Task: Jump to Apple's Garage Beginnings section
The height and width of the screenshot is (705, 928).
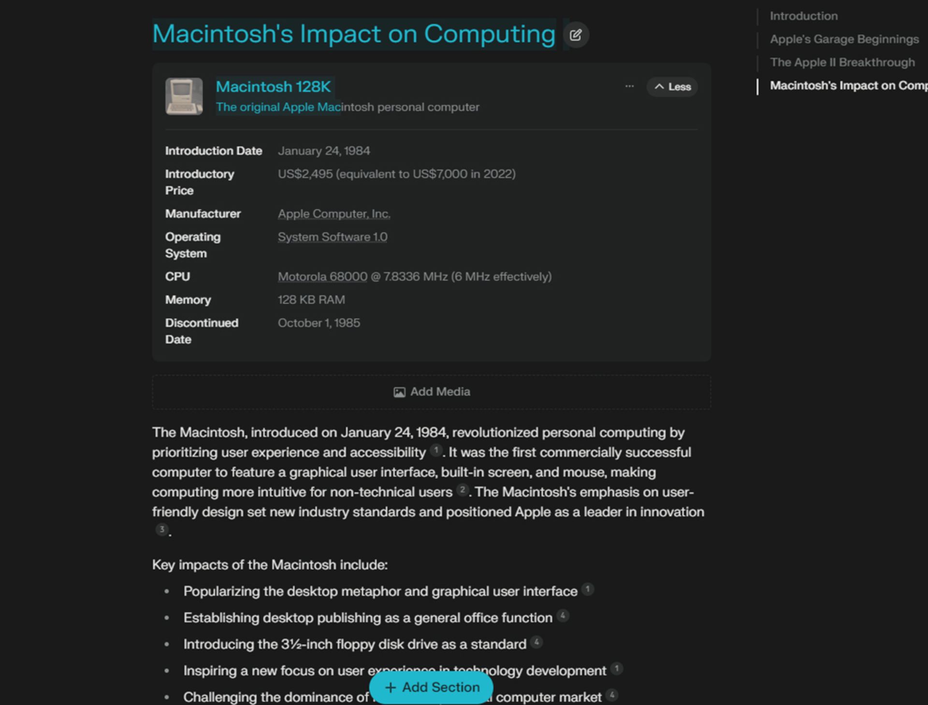Action: pos(844,39)
